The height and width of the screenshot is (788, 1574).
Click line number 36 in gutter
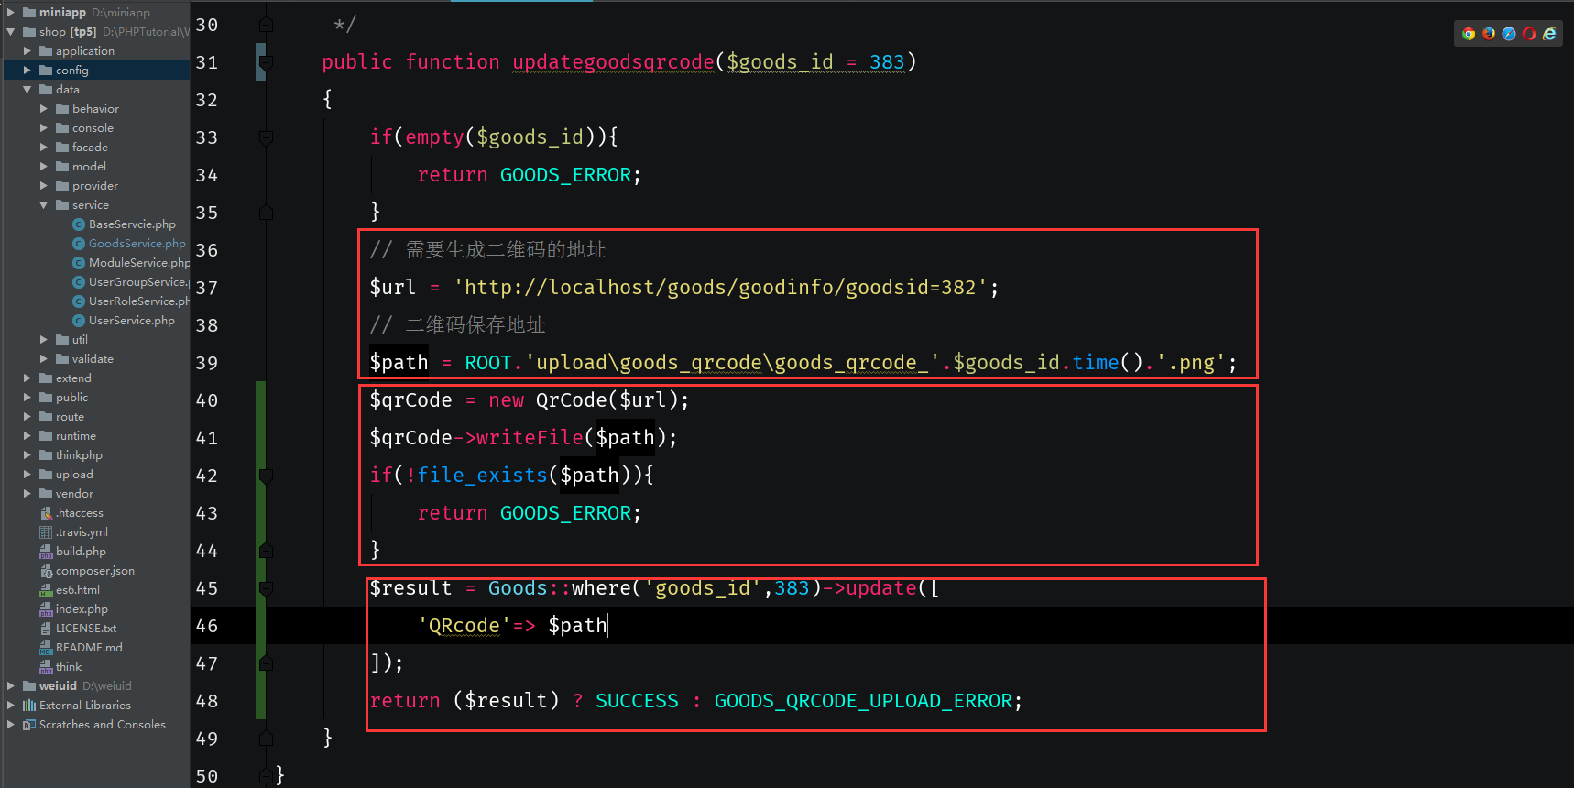(207, 250)
